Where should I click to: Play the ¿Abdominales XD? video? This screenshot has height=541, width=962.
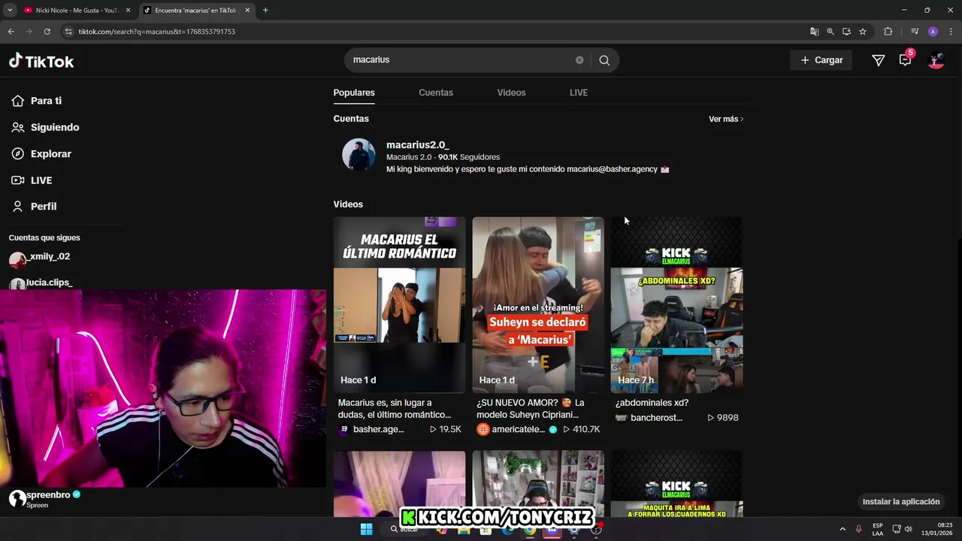pos(676,304)
